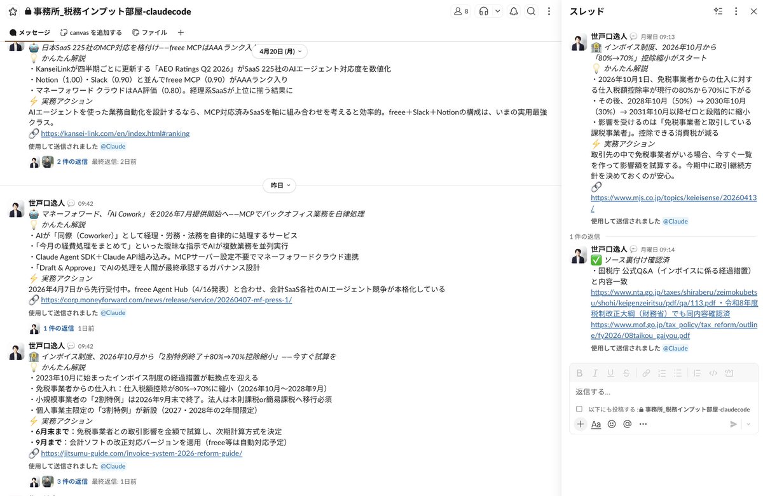The image size is (763, 496).
Task: Open the mof.go.jp tax reform PDF link
Action: click(674, 330)
